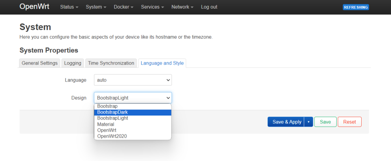Open the Services dropdown menu
This screenshot has height=161, width=391.
click(x=152, y=7)
